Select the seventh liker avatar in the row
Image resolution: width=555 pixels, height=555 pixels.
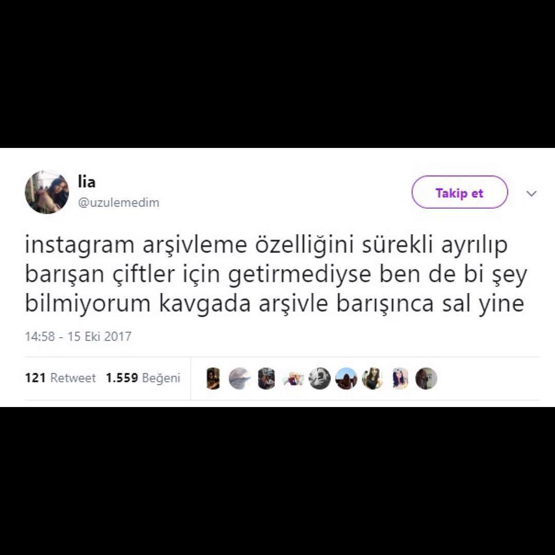pos(373,378)
